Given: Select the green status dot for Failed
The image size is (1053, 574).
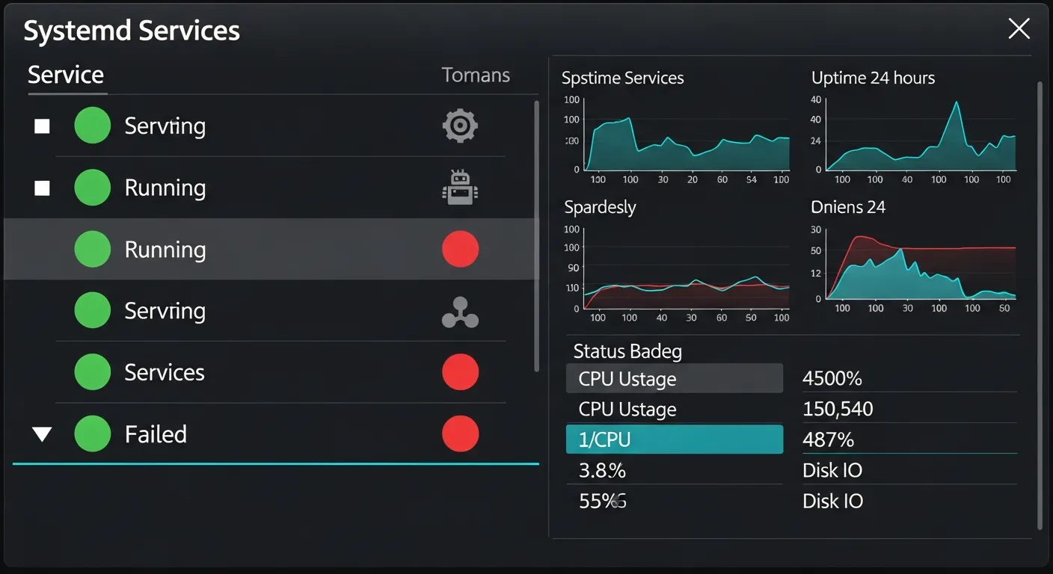Looking at the screenshot, I should 92,433.
